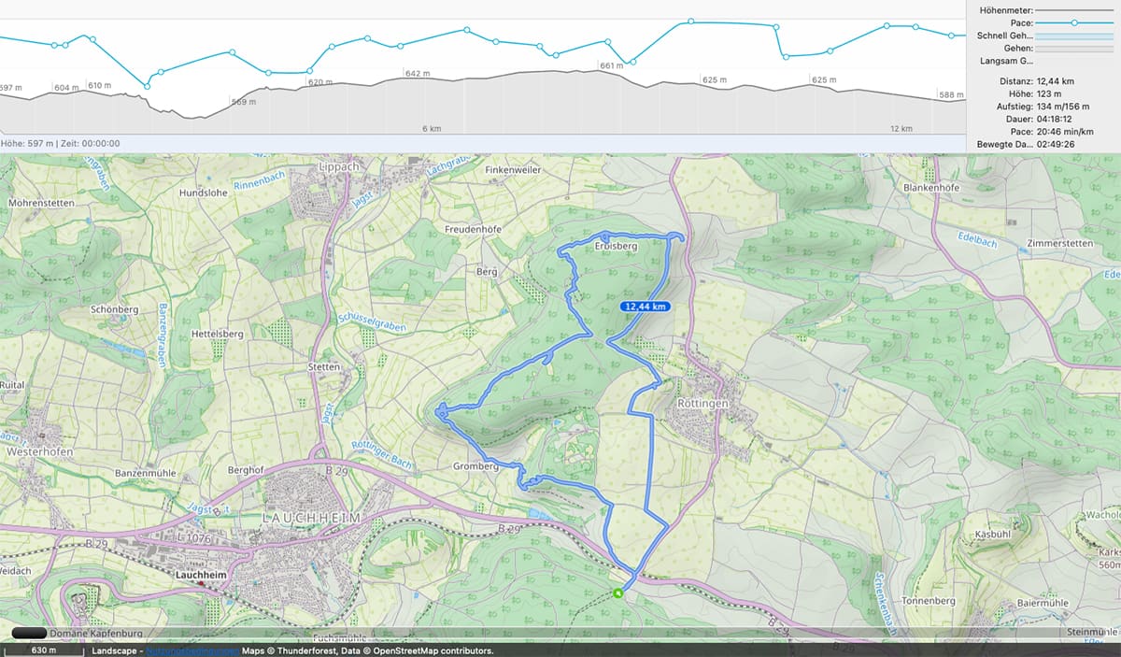
Task: Click the Schönberg label on the map
Action: pyautogui.click(x=115, y=309)
